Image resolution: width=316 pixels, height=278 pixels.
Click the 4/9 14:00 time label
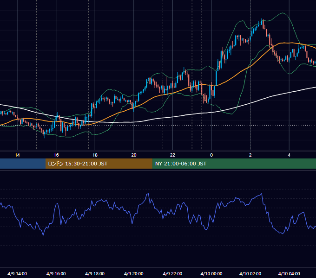pyautogui.click(x=17, y=273)
